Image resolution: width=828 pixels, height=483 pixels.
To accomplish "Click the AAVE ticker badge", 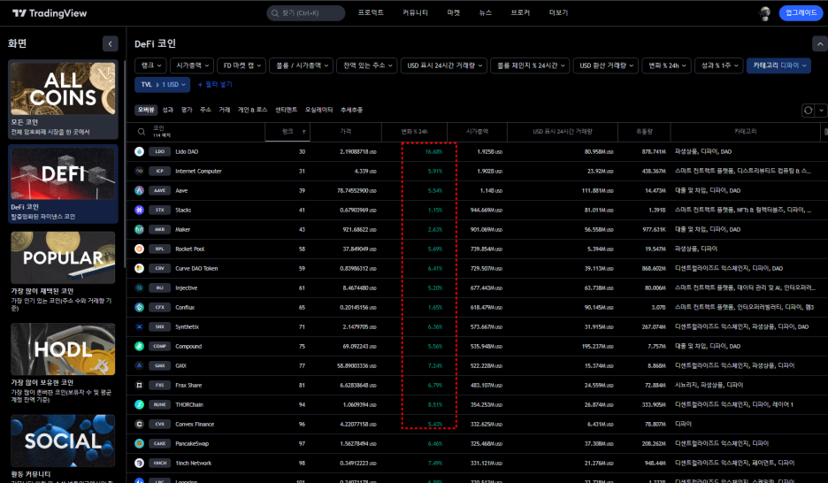I will tap(159, 190).
